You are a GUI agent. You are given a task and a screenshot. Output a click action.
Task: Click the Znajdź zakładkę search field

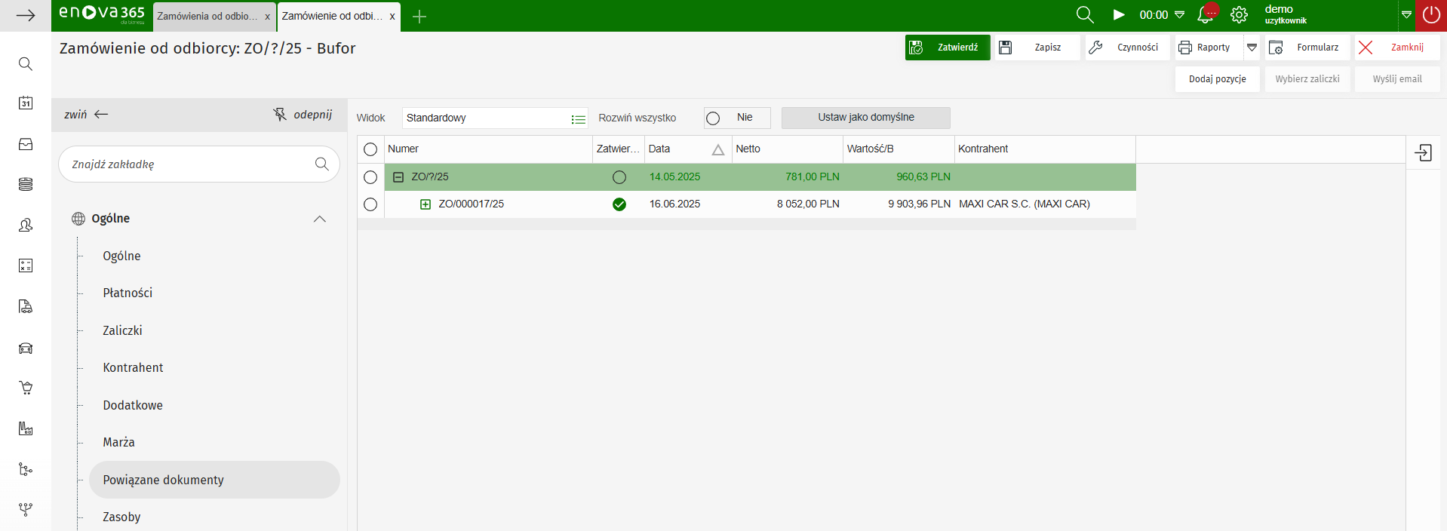[189, 164]
